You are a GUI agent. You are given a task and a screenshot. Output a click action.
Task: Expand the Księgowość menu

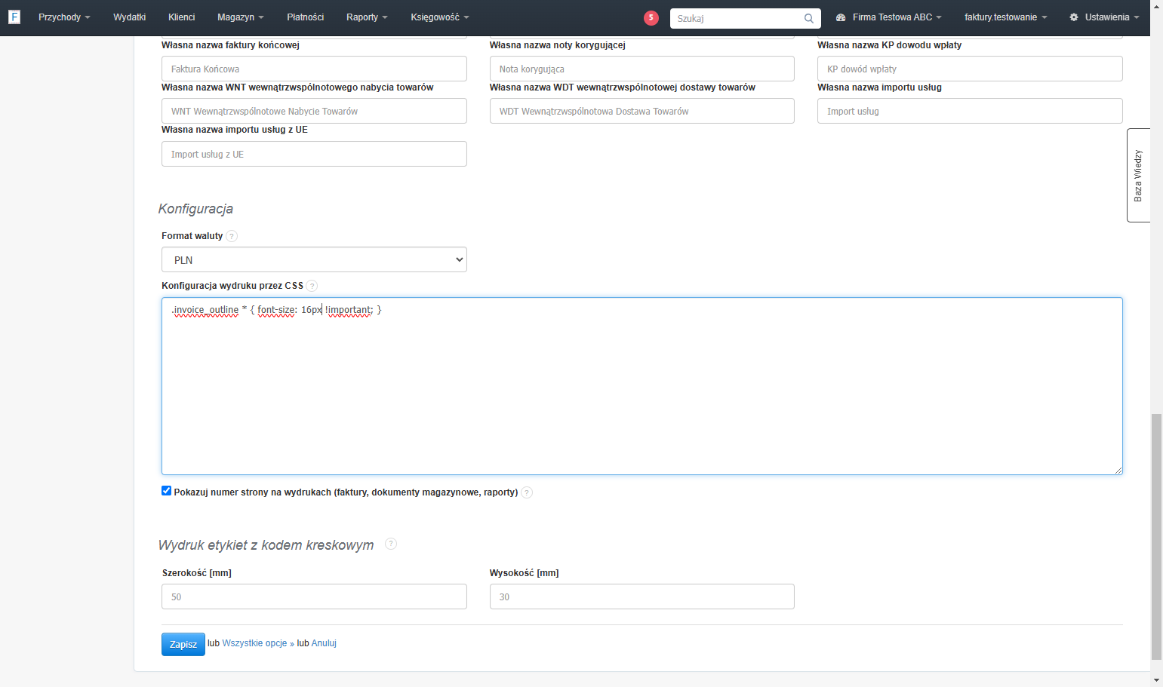(x=440, y=17)
